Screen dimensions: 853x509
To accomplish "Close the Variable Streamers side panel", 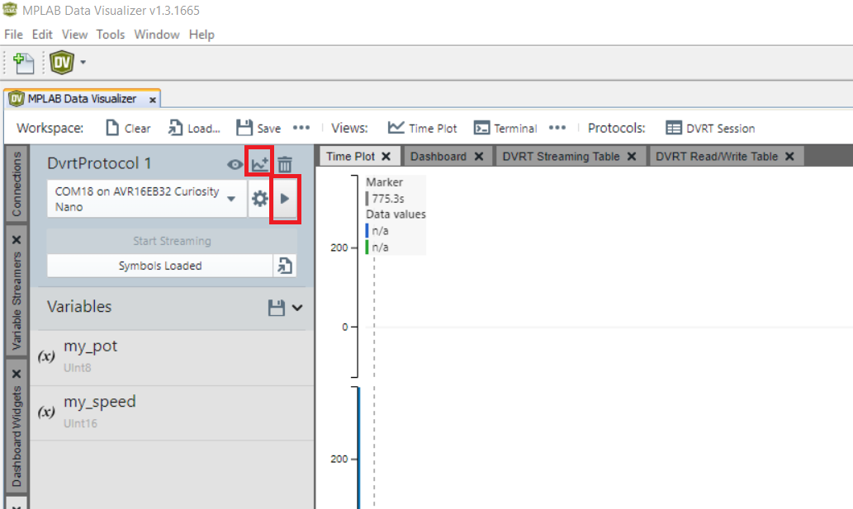I will click(x=17, y=239).
